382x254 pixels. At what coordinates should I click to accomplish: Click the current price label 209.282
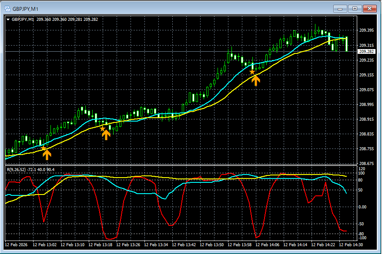[366, 52]
